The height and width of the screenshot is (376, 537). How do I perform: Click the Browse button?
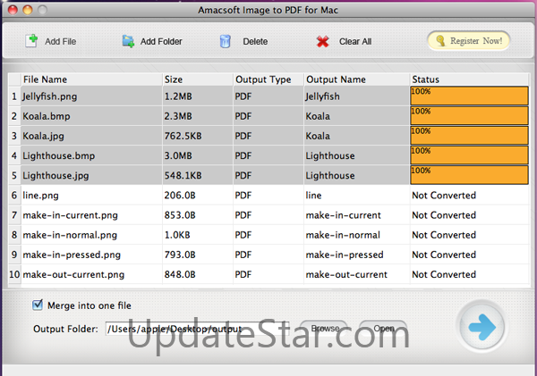coord(324,328)
